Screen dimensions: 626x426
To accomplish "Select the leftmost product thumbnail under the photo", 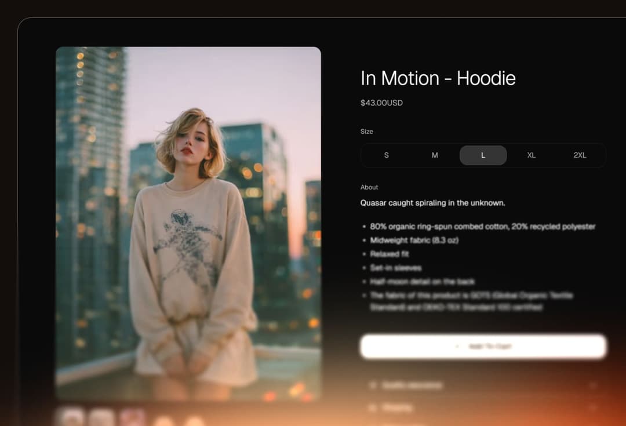I will (71, 418).
